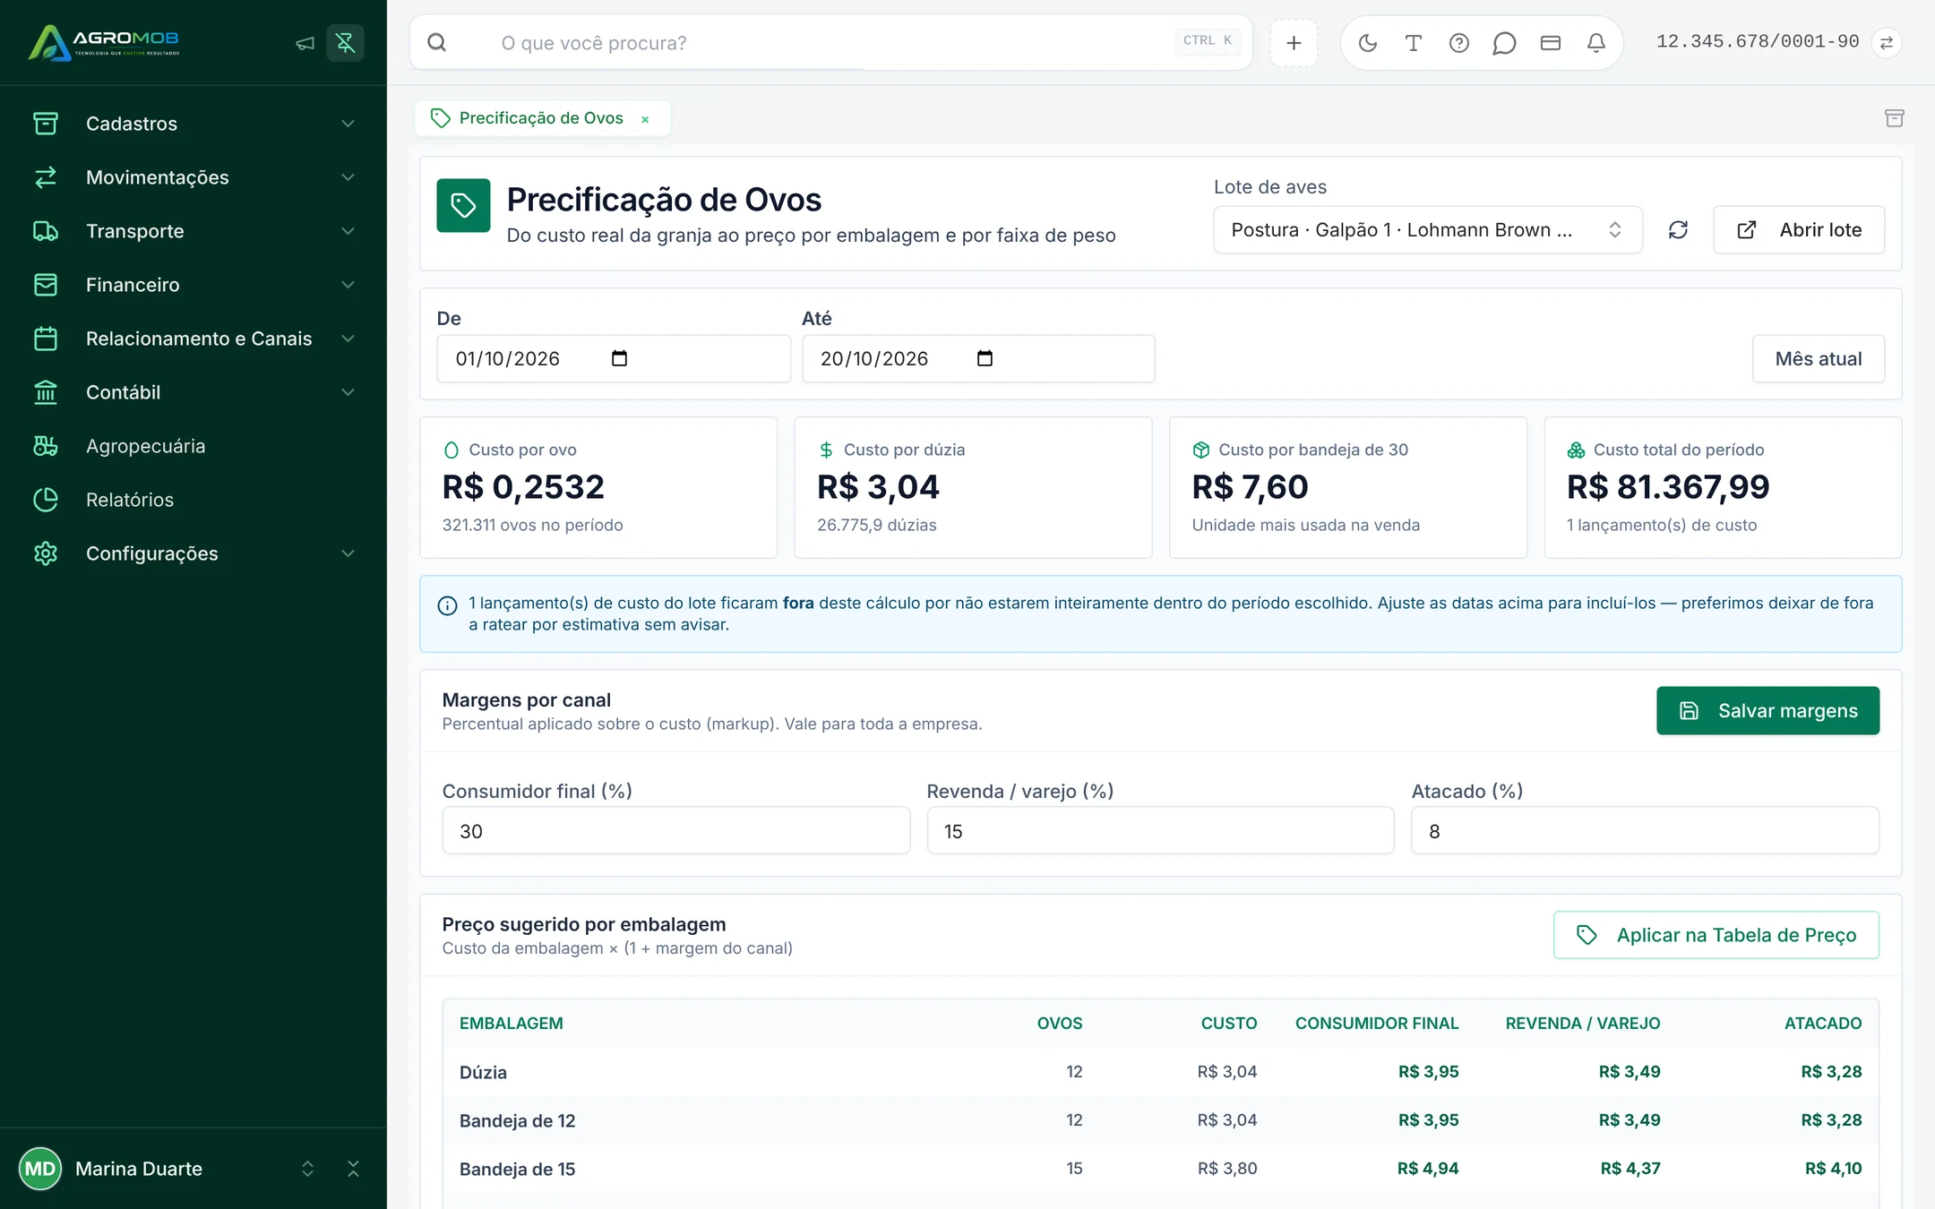Image resolution: width=1935 pixels, height=1209 pixels.
Task: Open the chat bubble icon
Action: click(1505, 43)
